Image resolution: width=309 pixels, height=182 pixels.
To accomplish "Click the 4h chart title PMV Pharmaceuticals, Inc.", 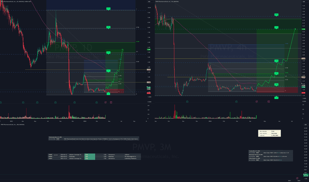I will point(167,2).
